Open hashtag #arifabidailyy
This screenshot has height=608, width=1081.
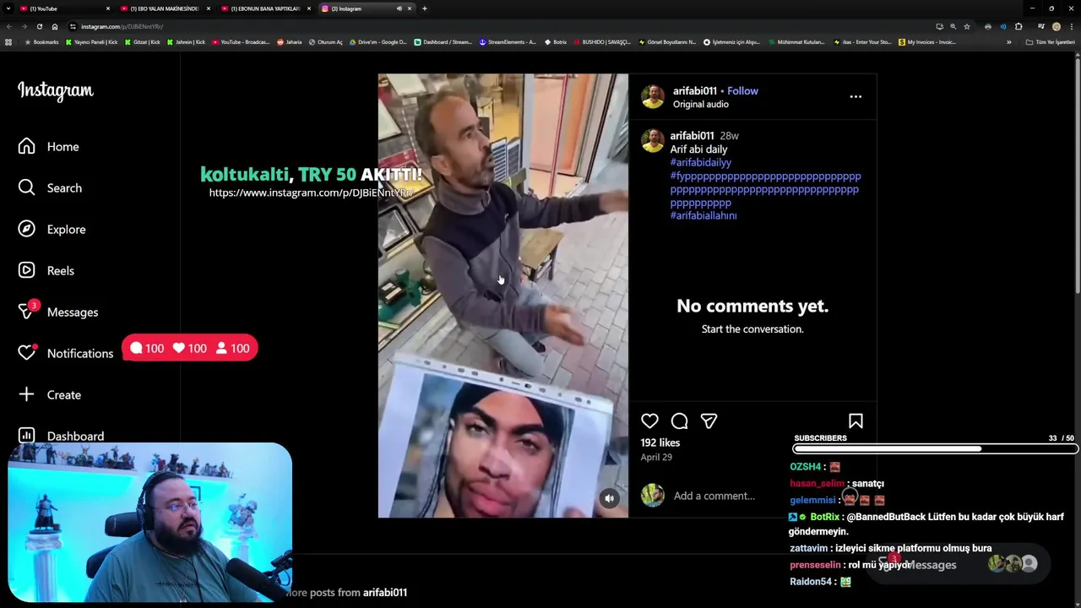click(700, 163)
